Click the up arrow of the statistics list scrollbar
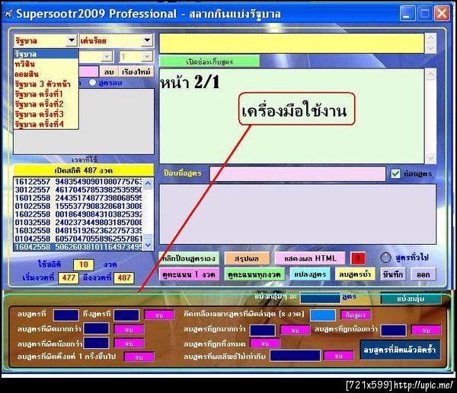Viewport: 457px width, 393px height. [x=148, y=183]
